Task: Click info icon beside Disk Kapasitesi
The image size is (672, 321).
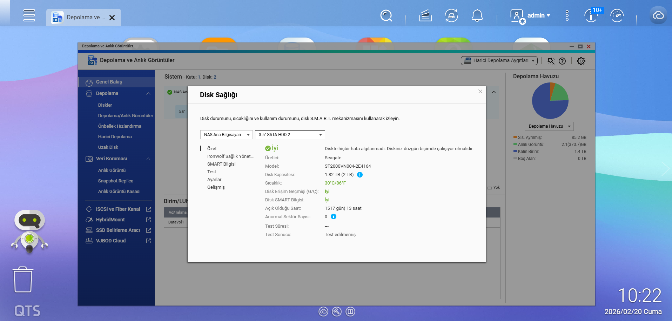Action: pos(360,175)
